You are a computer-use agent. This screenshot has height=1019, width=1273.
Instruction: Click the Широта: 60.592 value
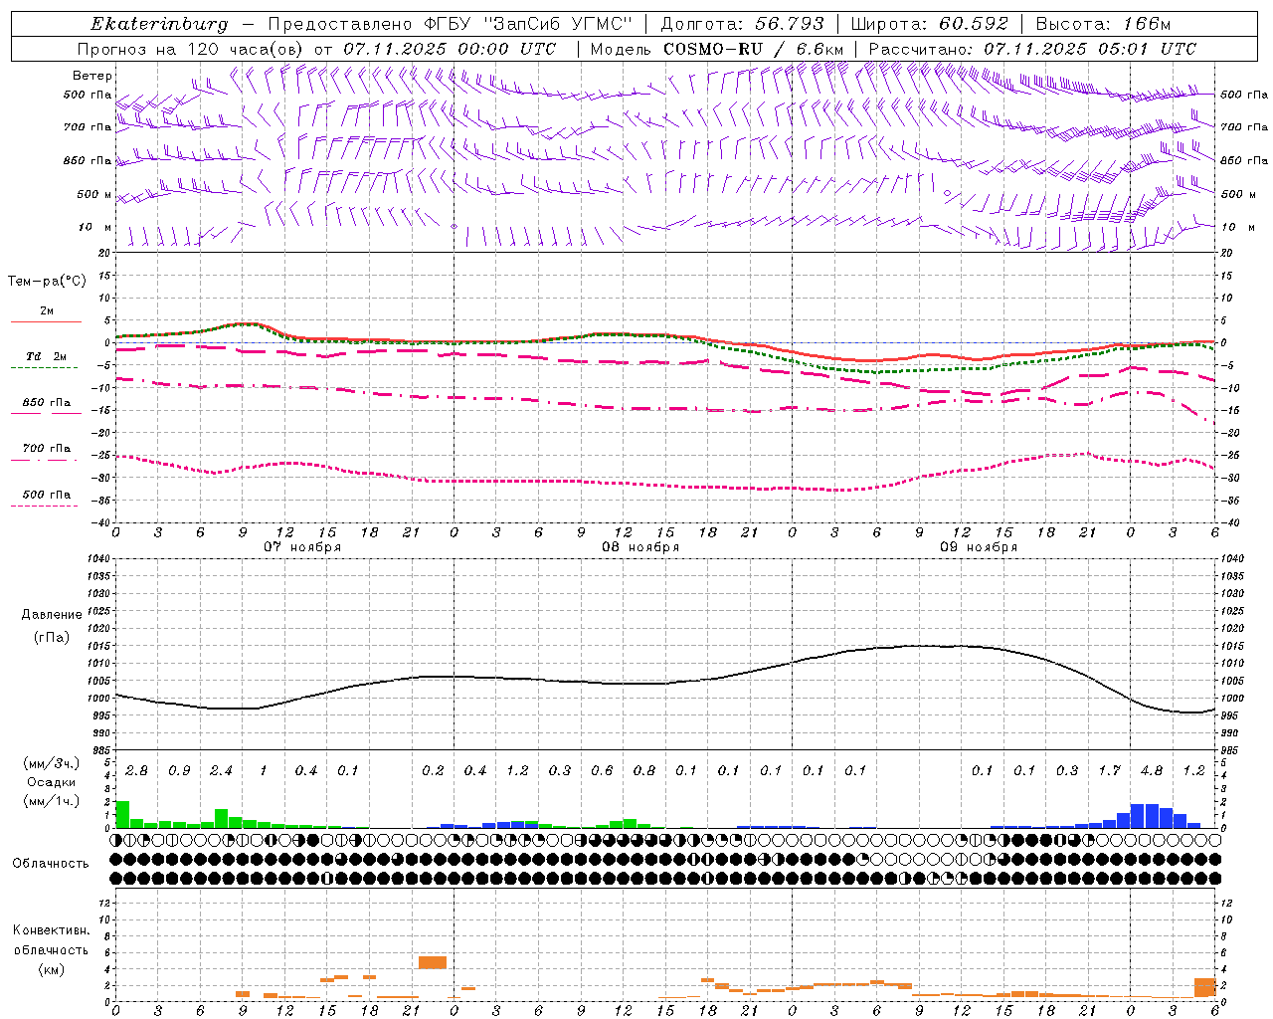click(929, 24)
